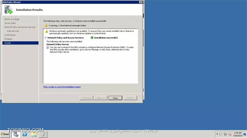Show hidden icons in system tray

pos(217,134)
